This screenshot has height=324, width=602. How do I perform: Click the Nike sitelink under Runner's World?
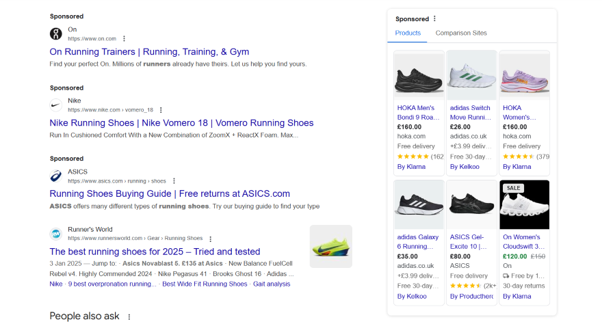(56, 284)
